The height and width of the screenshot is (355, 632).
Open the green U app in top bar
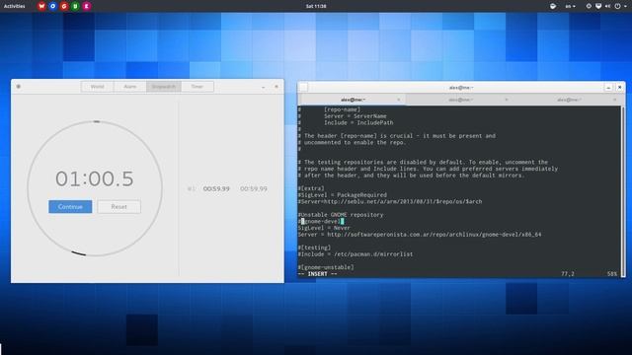coord(75,6)
